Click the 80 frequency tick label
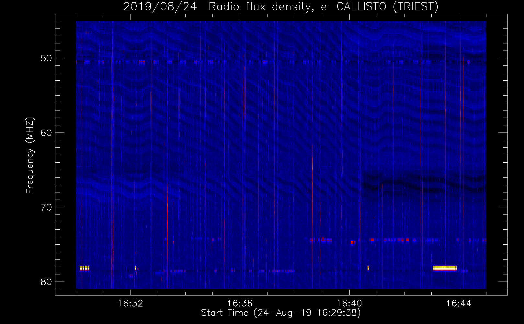The height and width of the screenshot is (324, 524). coord(46,282)
